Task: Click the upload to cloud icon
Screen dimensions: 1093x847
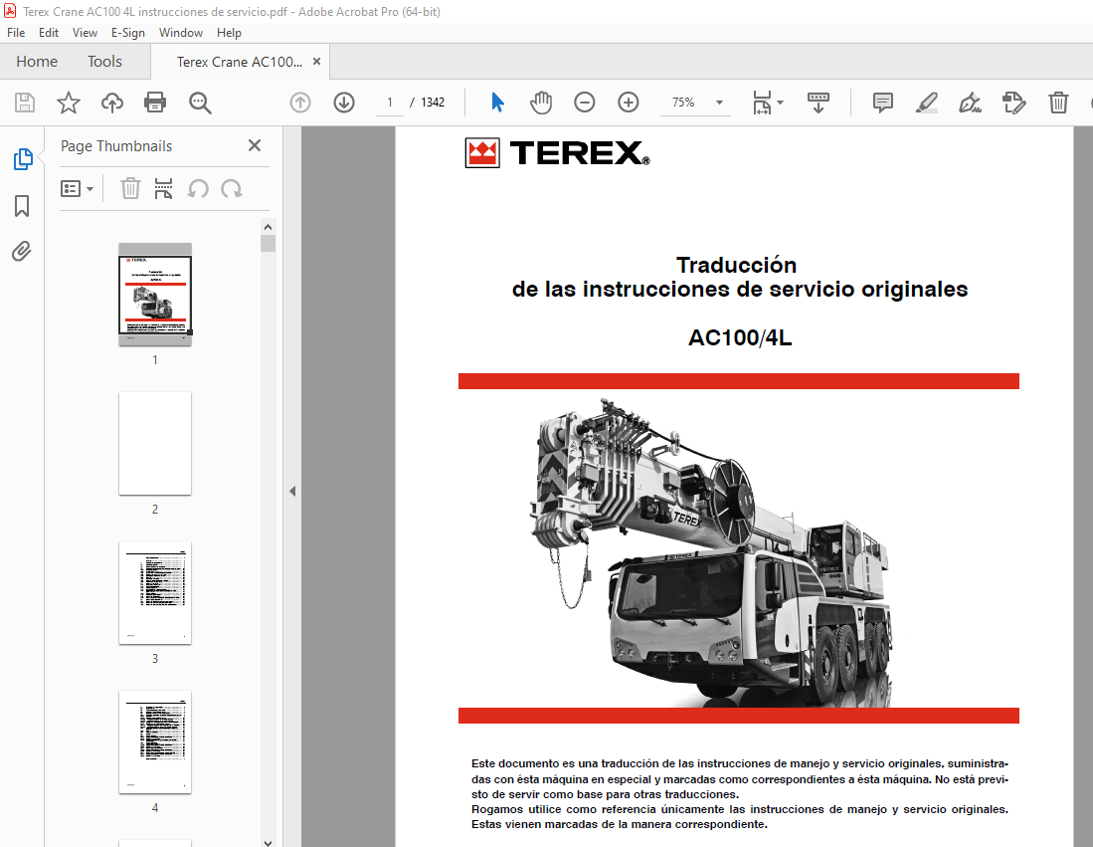Action: pos(111,103)
